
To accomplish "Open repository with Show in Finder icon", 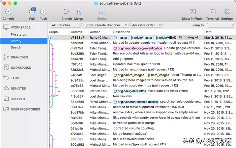I will [193, 11].
